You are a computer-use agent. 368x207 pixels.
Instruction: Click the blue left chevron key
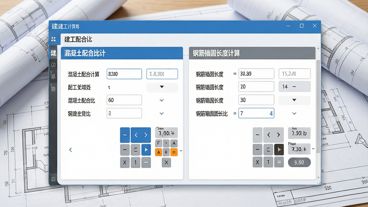136,135
